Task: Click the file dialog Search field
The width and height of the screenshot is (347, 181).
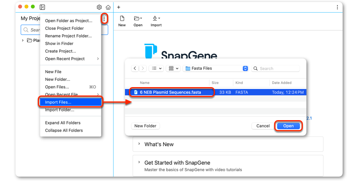Action: (275, 68)
